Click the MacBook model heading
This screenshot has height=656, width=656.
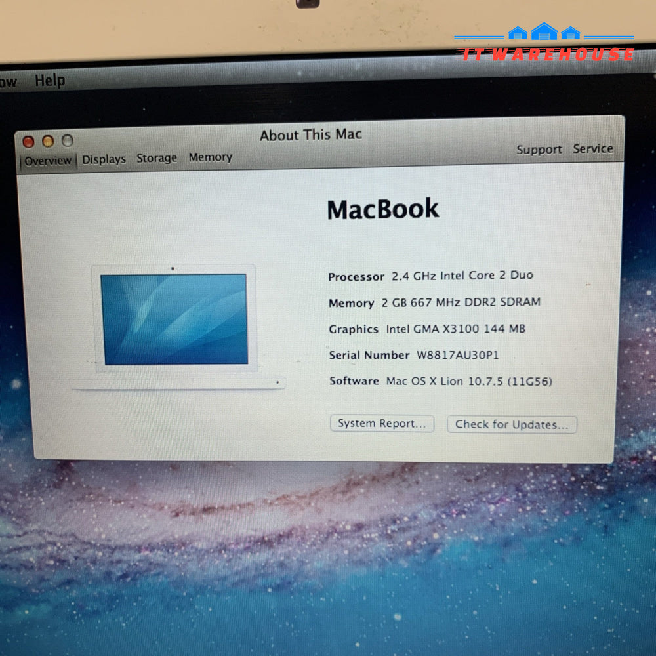click(383, 209)
